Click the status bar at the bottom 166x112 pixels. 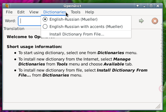pyautogui.click(x=79, y=106)
